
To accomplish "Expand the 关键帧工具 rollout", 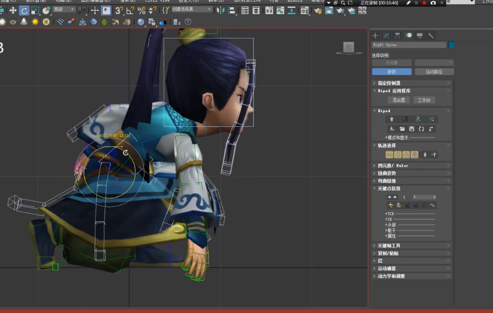I will [411, 246].
